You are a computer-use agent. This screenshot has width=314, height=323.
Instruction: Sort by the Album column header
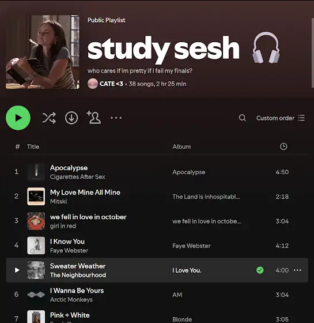pyautogui.click(x=181, y=147)
